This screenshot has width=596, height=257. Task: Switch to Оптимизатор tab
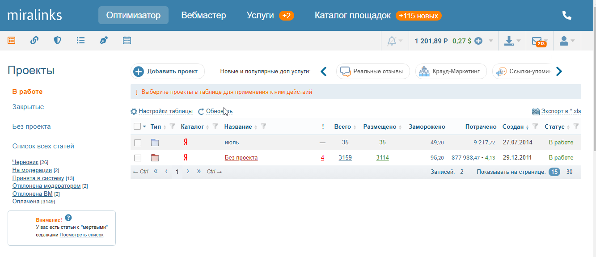133,15
